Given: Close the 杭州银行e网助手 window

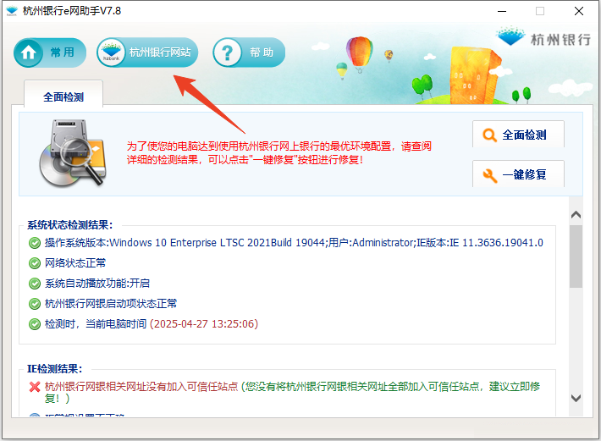Looking at the screenshot, I should (579, 11).
